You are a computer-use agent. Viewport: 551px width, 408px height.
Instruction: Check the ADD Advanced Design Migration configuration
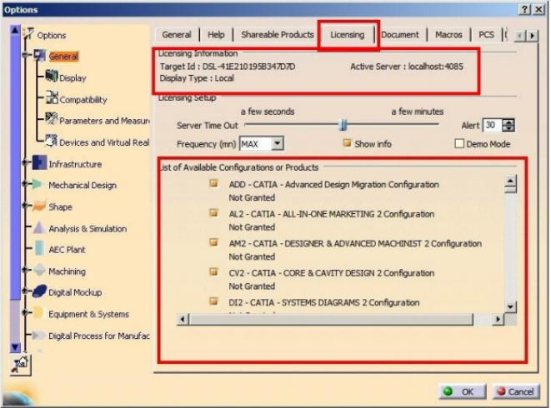tap(213, 184)
